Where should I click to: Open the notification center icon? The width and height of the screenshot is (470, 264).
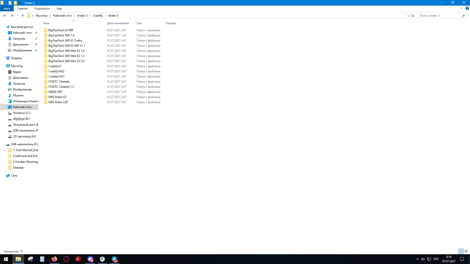[462, 259]
